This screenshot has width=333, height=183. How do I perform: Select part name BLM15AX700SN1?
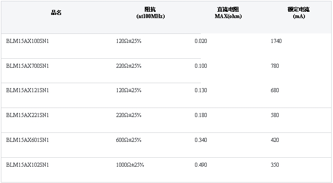pyautogui.click(x=28, y=66)
